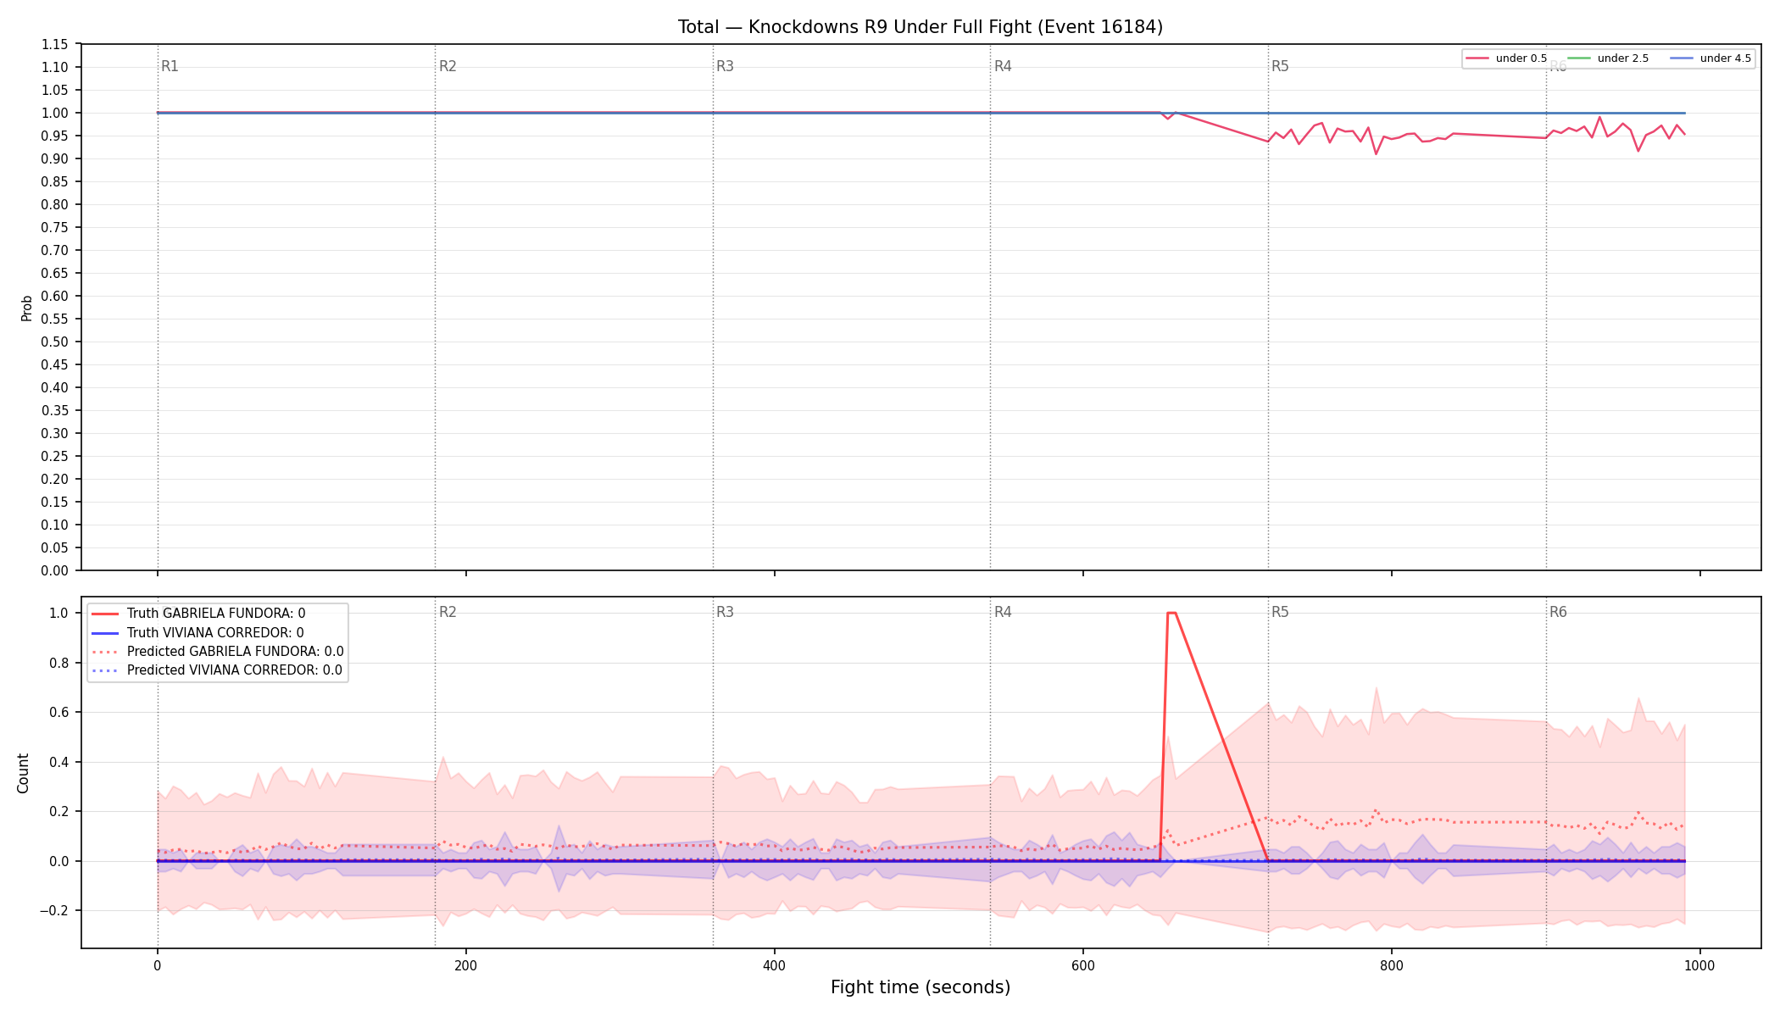Viewport: 1780px width, 1017px height.
Task: Click the chart title mentioning Event 16184
Action: pos(921,27)
